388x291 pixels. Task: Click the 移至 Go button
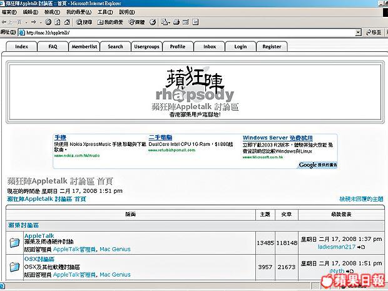pos(374,33)
